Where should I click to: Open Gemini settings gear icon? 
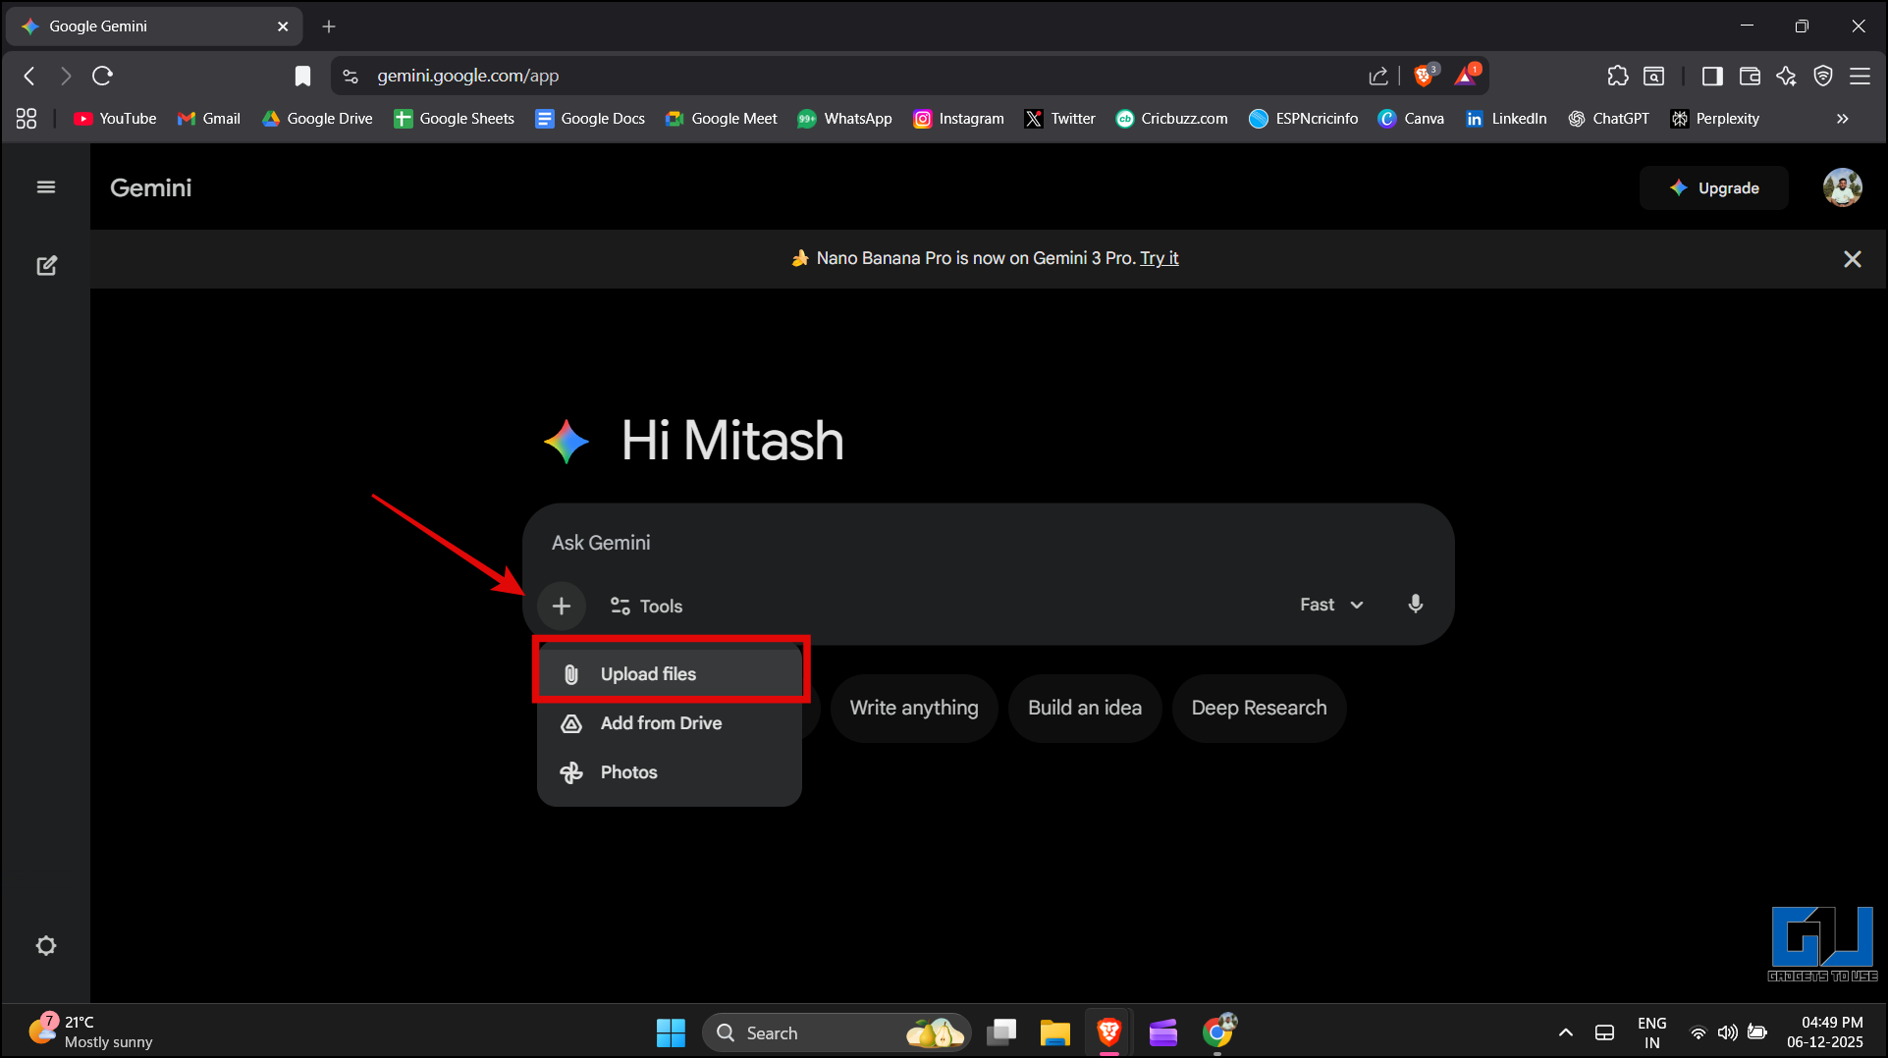click(x=46, y=946)
